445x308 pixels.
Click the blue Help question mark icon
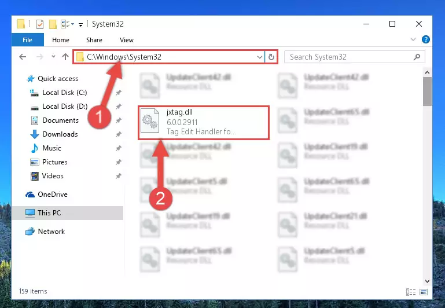pos(425,39)
